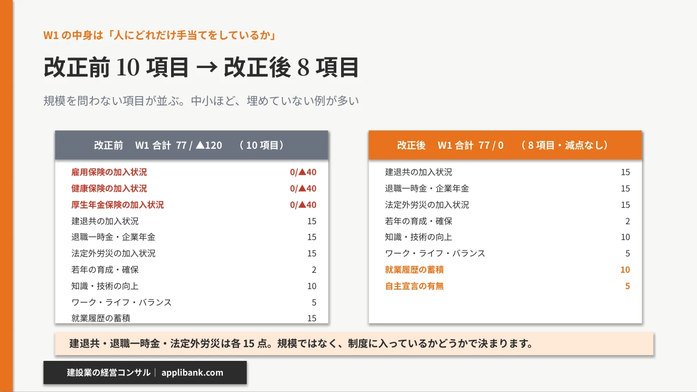Click "知識・技術の向上" in the 改正後 table
The width and height of the screenshot is (697, 392).
click(x=419, y=237)
